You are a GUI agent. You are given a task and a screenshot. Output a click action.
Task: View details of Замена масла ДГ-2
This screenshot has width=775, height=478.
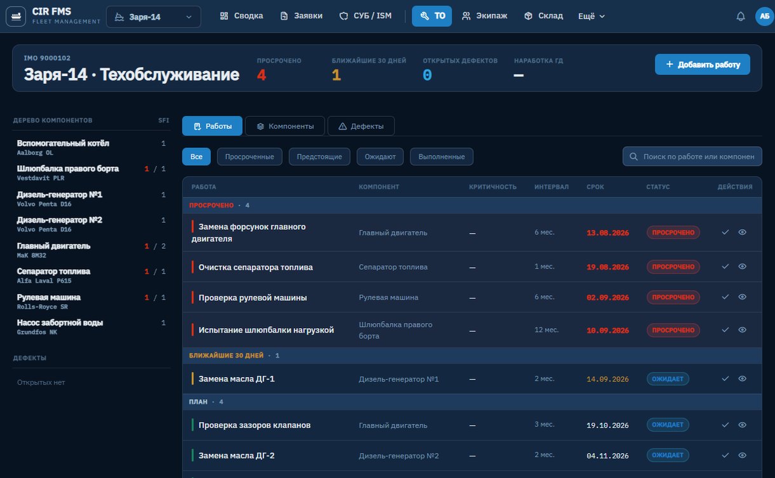coord(742,455)
